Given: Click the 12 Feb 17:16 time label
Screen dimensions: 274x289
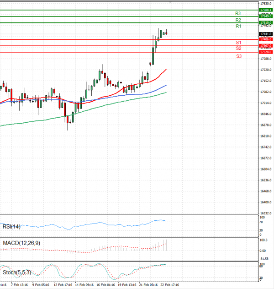Looking at the screenshot, I should (x=63, y=285).
